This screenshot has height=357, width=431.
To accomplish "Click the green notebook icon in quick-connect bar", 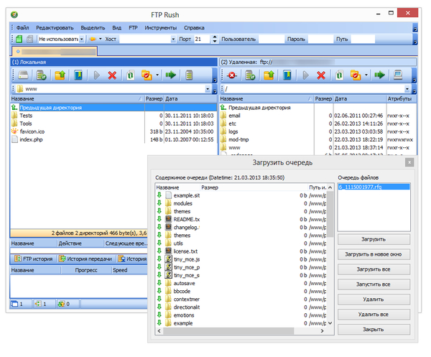I will (x=19, y=39).
